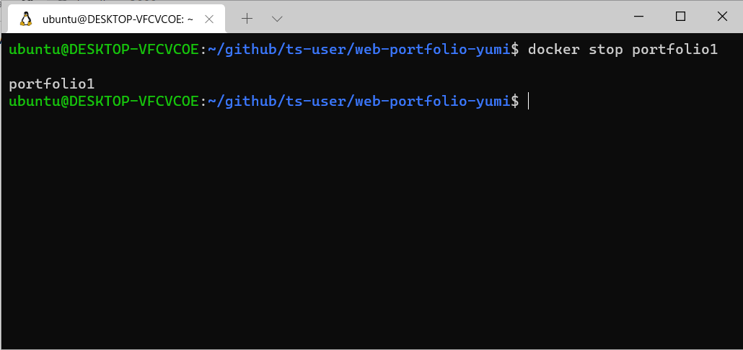Click the dollar sign of active prompt
743x350 pixels.
pyautogui.click(x=514, y=101)
